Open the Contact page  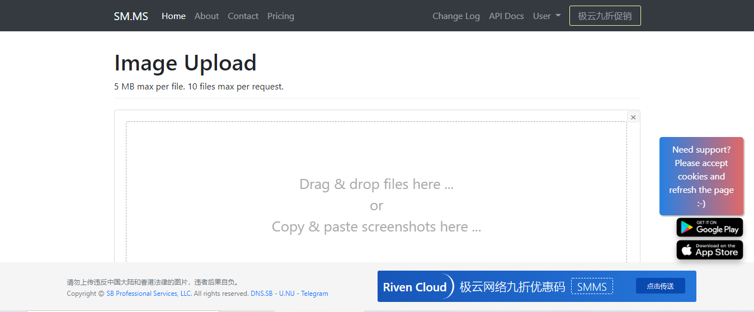pos(243,16)
